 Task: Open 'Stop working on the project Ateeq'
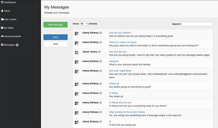pyautogui.click(x=127, y=112)
